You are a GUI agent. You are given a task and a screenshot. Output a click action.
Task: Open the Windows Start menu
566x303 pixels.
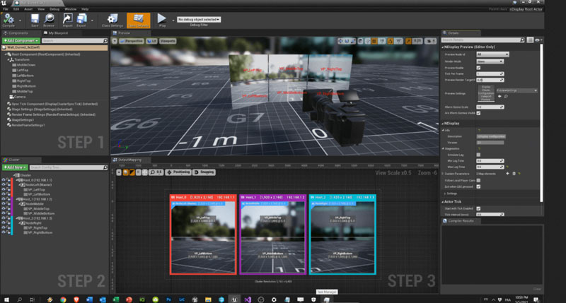tap(6, 297)
